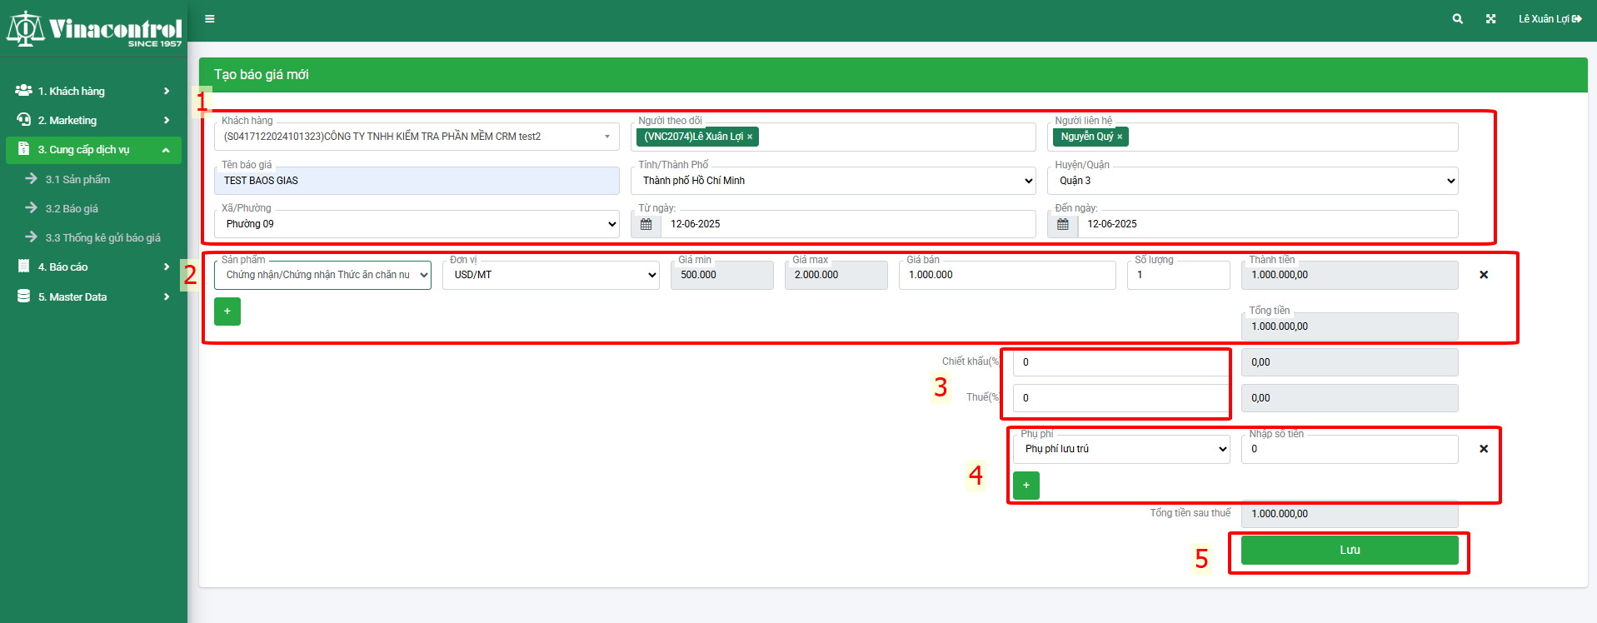The image size is (1597, 623).
Task: Collapse the 3. Cung cấp dịch vụ menu
Action: pos(93,150)
